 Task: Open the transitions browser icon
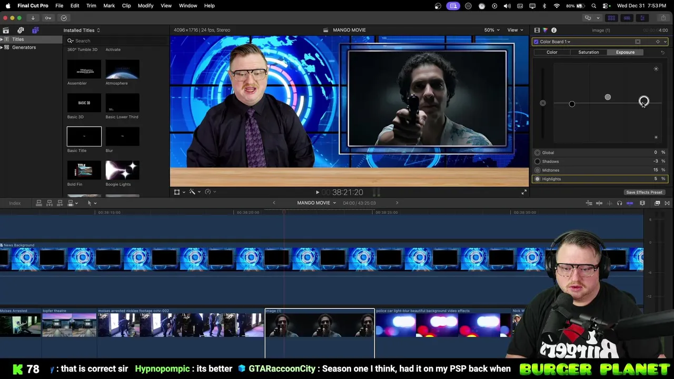[x=667, y=203]
